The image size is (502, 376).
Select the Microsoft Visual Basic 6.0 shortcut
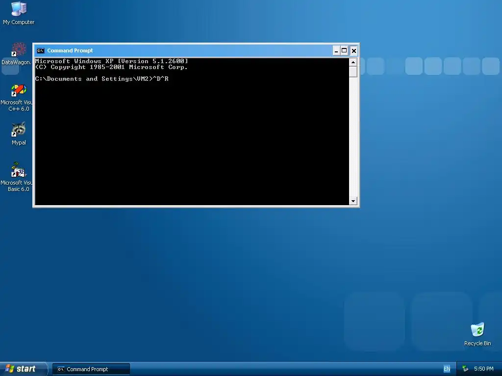16,177
